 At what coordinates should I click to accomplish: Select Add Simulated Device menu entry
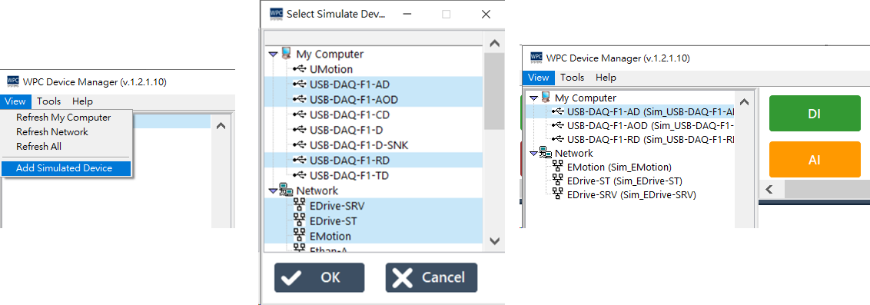pyautogui.click(x=66, y=168)
